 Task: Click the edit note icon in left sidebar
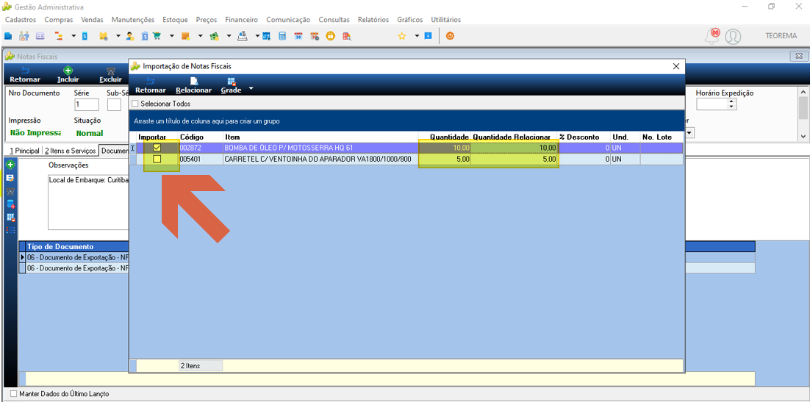point(10,178)
